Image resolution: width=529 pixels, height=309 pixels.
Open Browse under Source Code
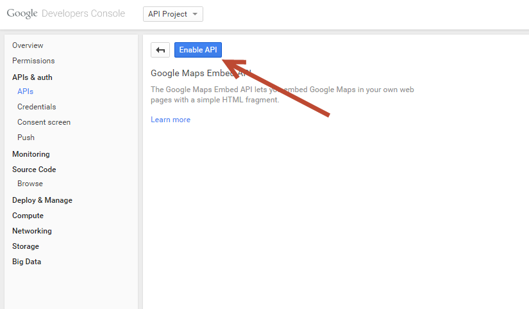(x=30, y=184)
